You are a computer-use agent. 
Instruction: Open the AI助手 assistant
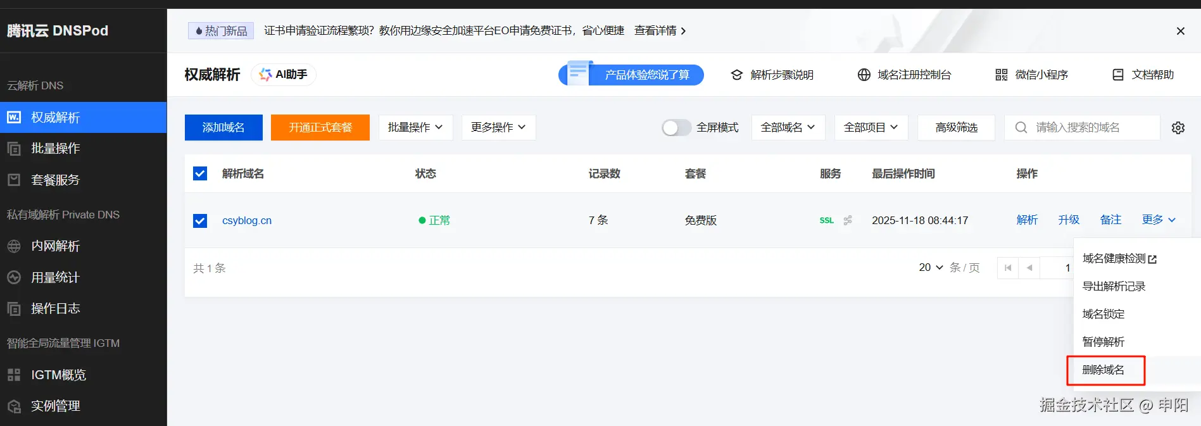click(284, 75)
